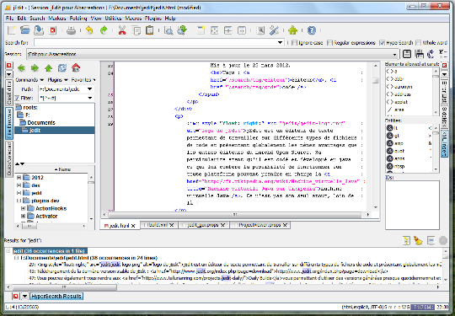Open the Filter combo box dropdown
Viewport: 455px width, 316px height.
[x=90, y=98]
